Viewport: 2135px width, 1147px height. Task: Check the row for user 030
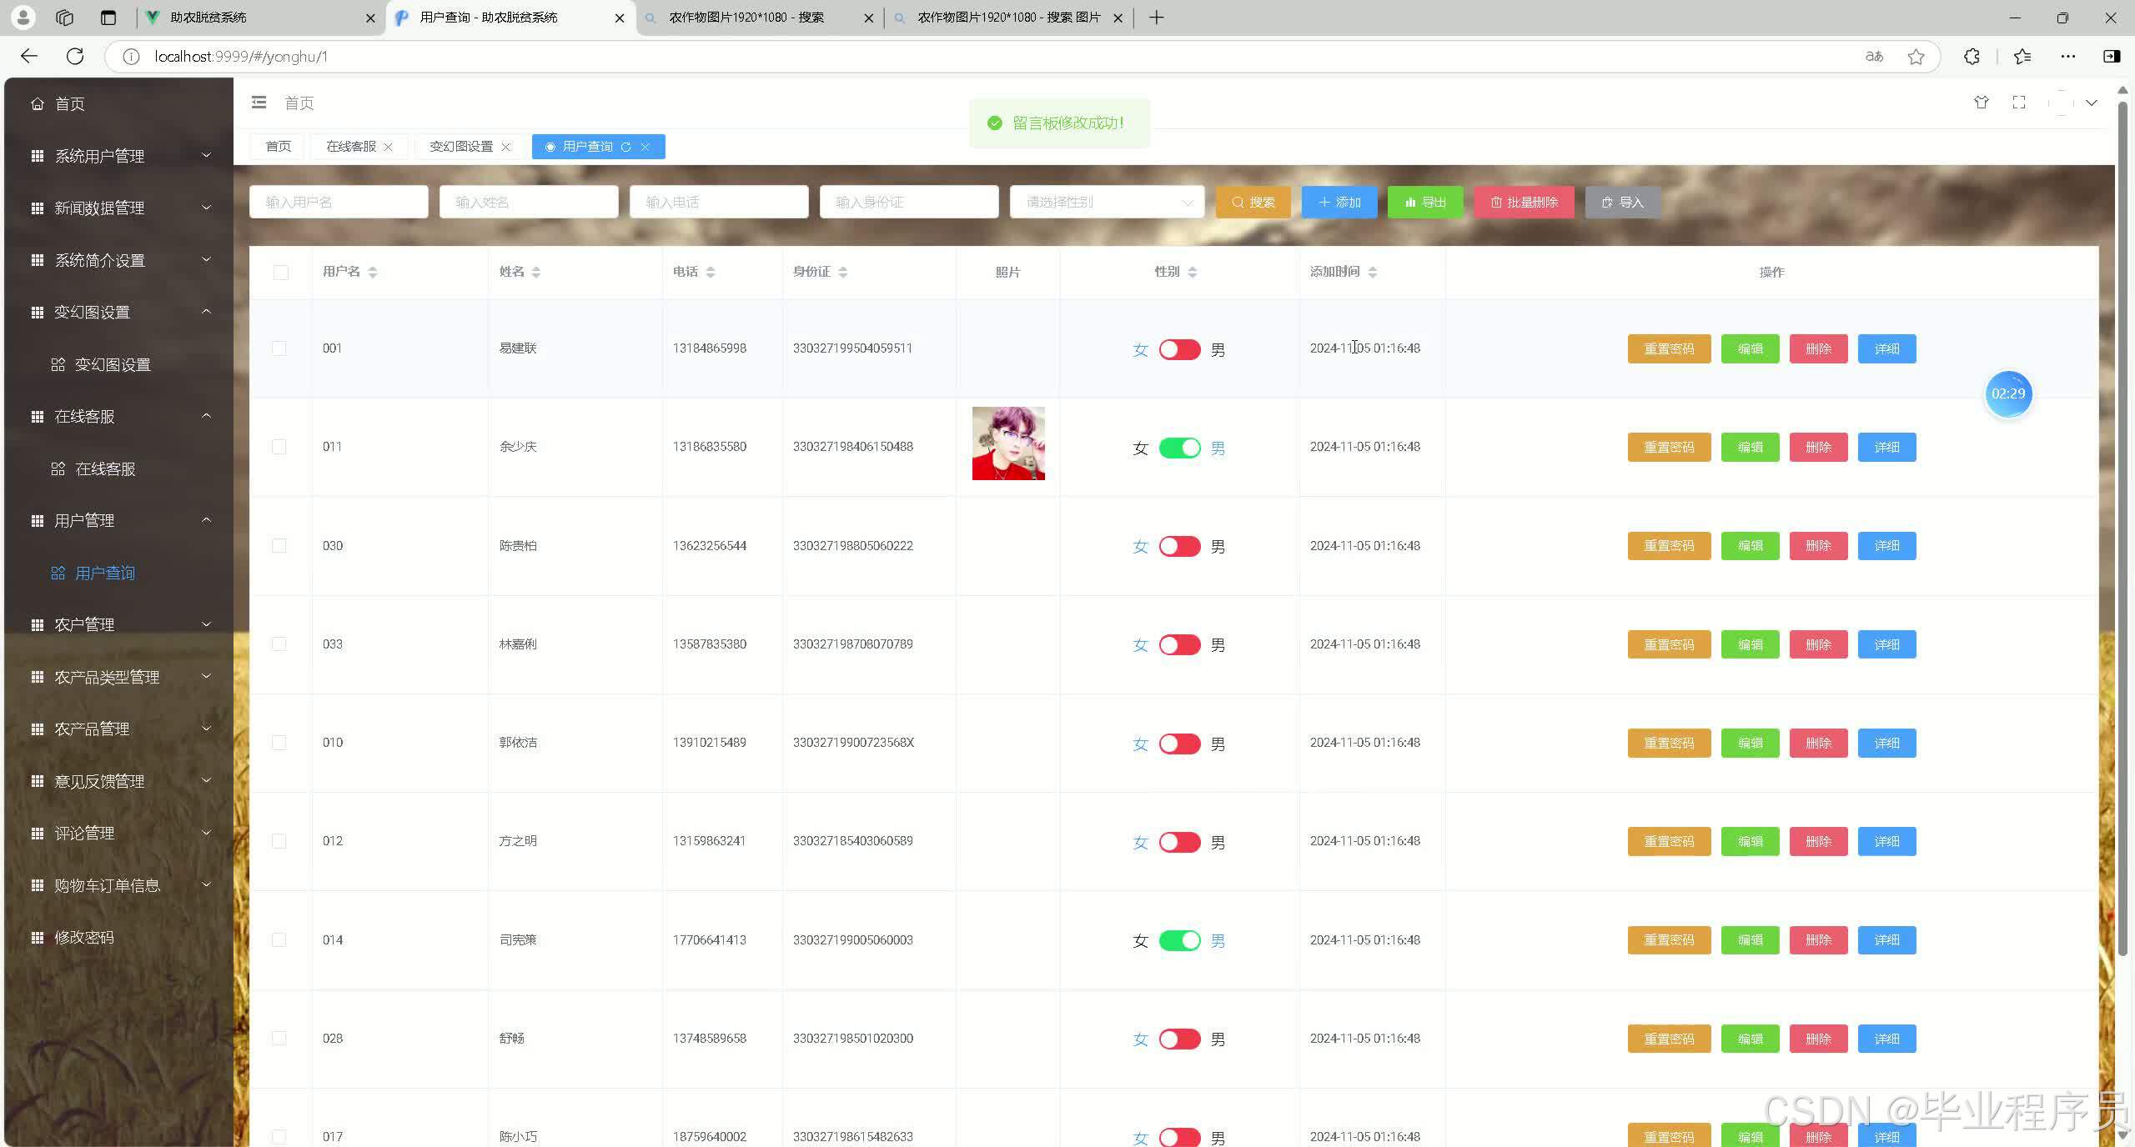[x=279, y=546]
